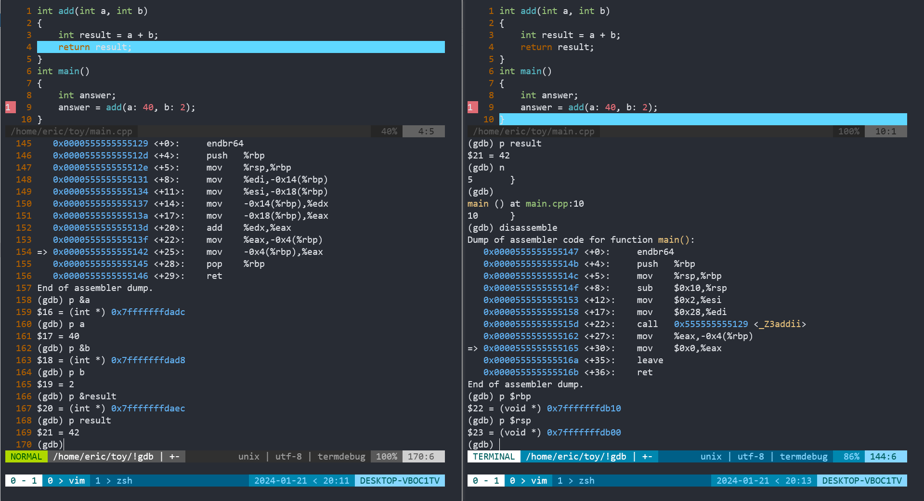
Task: Click '$17 = 40' output line
Action: tap(58, 336)
